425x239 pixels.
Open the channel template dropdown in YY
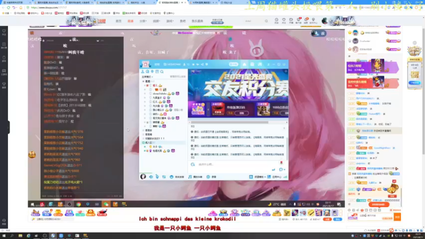pyautogui.click(x=257, y=177)
